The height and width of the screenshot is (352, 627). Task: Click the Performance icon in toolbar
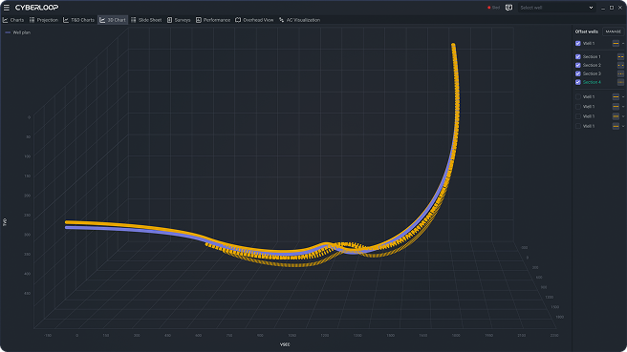coord(199,20)
